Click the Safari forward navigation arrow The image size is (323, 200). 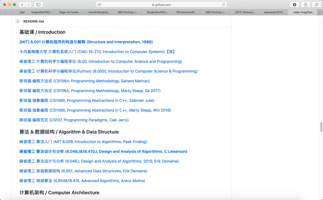[28, 4]
